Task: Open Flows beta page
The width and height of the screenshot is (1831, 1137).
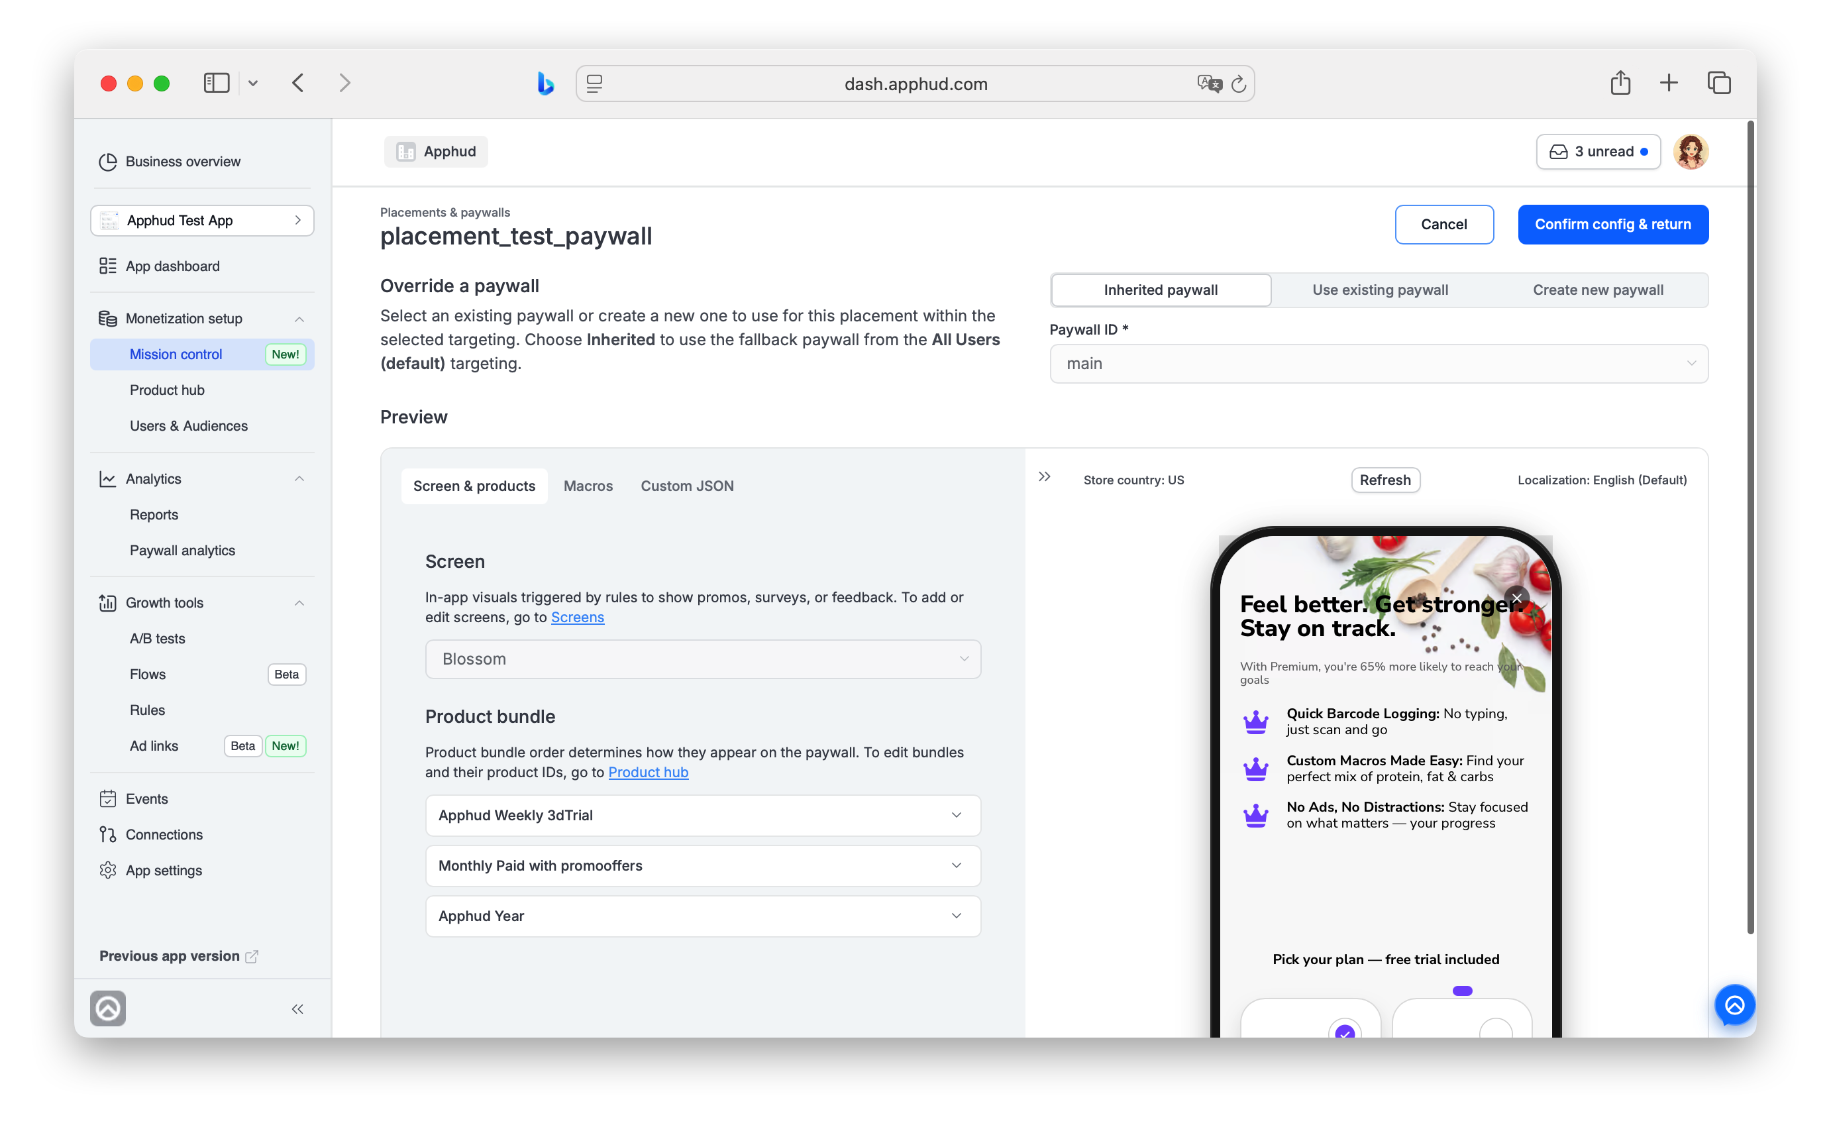Action: [148, 675]
